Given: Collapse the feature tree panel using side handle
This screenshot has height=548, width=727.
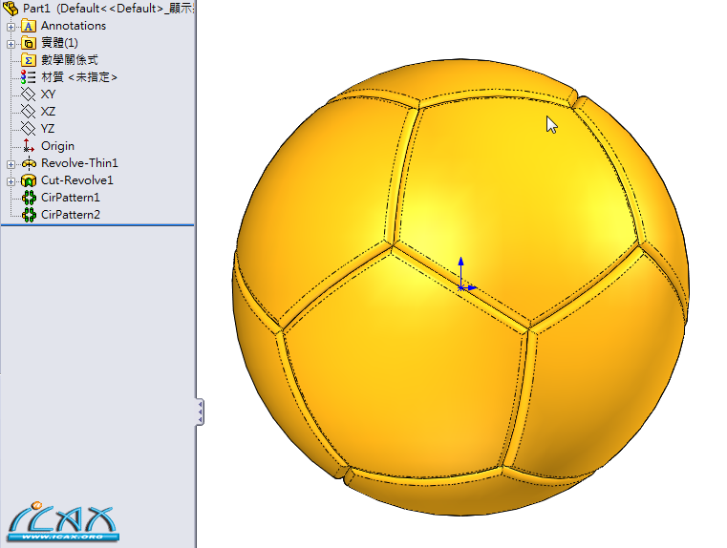Looking at the screenshot, I should click(200, 412).
